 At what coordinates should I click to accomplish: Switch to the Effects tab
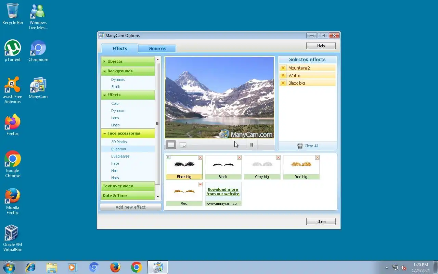point(120,48)
